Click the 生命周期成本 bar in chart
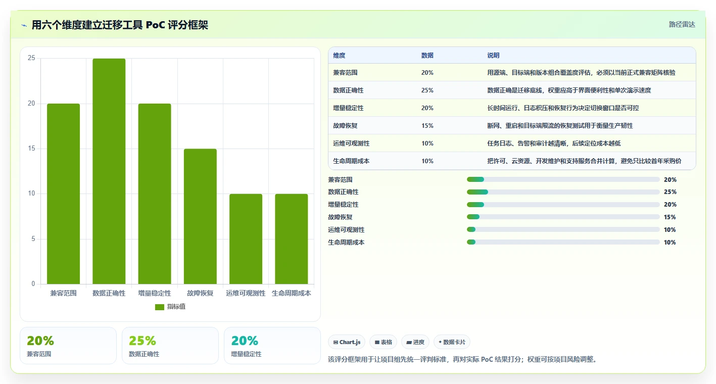 point(292,239)
